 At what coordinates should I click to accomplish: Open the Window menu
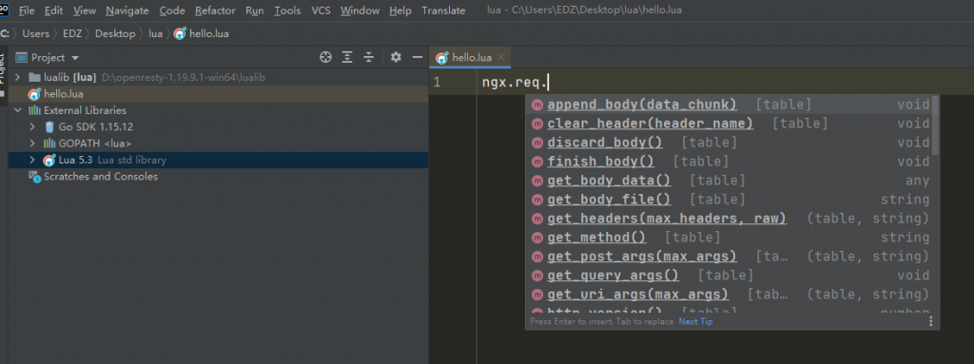360,10
